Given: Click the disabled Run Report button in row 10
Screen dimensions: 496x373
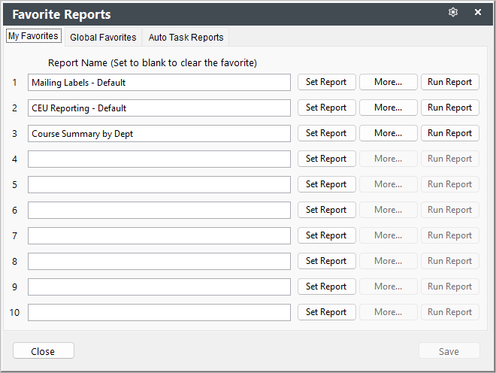Looking at the screenshot, I should point(450,312).
